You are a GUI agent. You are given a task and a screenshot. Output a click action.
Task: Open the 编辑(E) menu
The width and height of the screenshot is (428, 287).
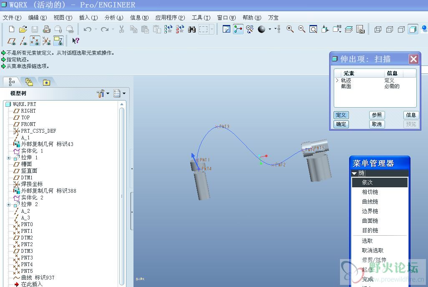click(38, 18)
